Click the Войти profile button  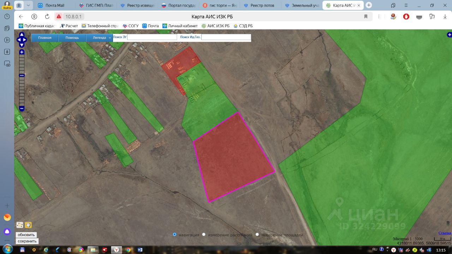(7, 5)
